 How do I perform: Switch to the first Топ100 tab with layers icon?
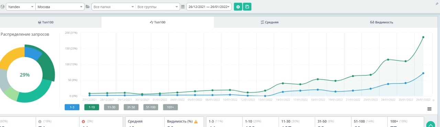[x=46, y=22]
